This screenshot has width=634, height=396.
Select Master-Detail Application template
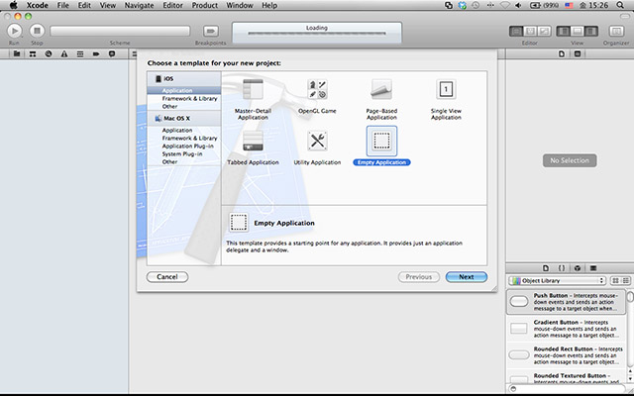coord(254,99)
